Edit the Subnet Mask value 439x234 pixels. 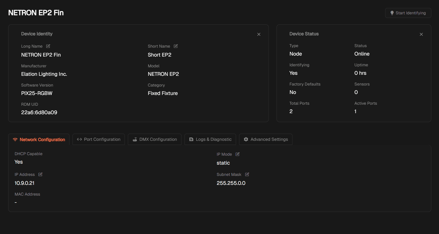pos(247,174)
